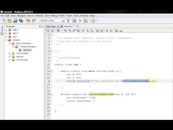Screen dimensions: 173x130
Task: Click the Find Selection magnifier icon
Action: click(x=65, y=30)
